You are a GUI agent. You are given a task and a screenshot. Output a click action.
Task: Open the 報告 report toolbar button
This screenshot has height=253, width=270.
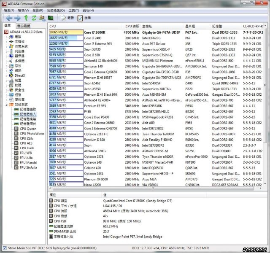pos(67,18)
